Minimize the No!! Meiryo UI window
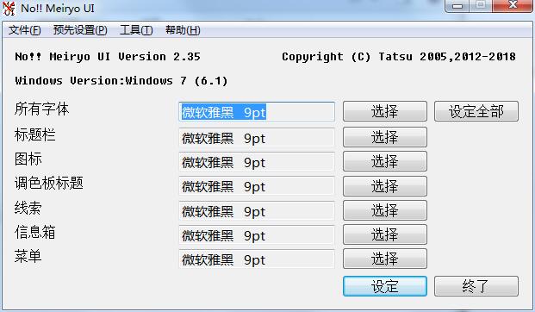Viewport: 535px width, 312px height. point(457,6)
